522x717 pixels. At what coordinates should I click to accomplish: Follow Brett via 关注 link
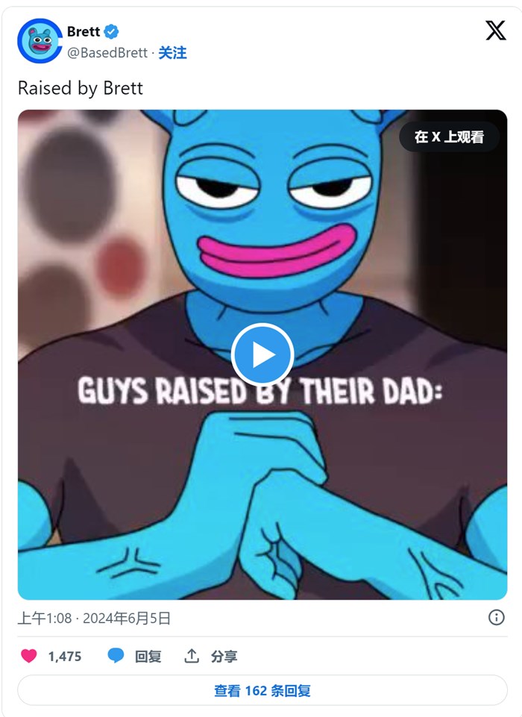[172, 52]
